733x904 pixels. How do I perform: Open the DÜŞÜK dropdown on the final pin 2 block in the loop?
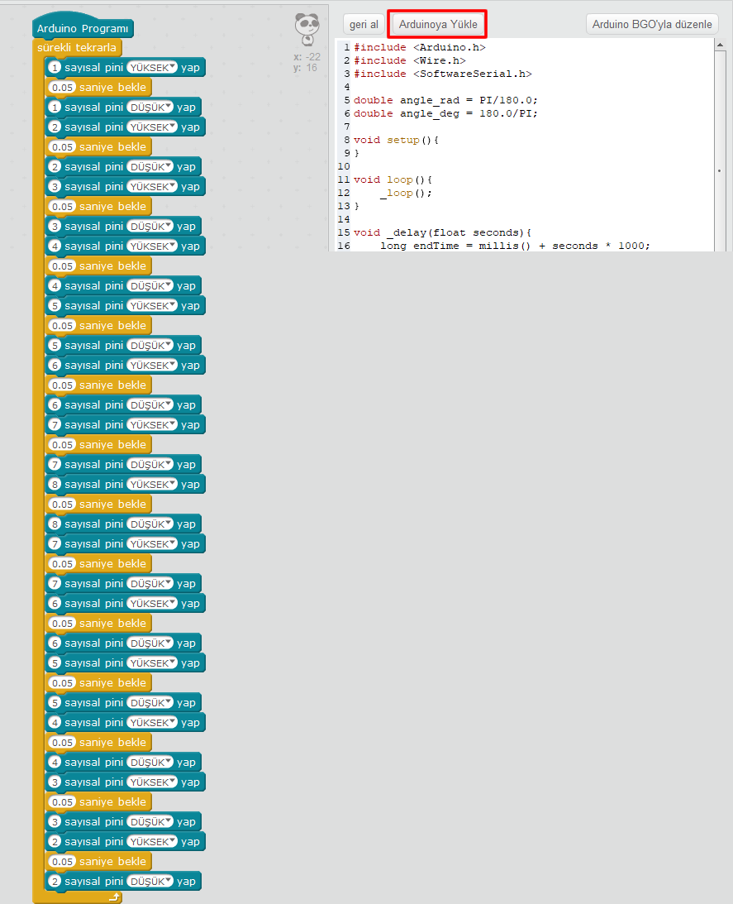point(150,881)
